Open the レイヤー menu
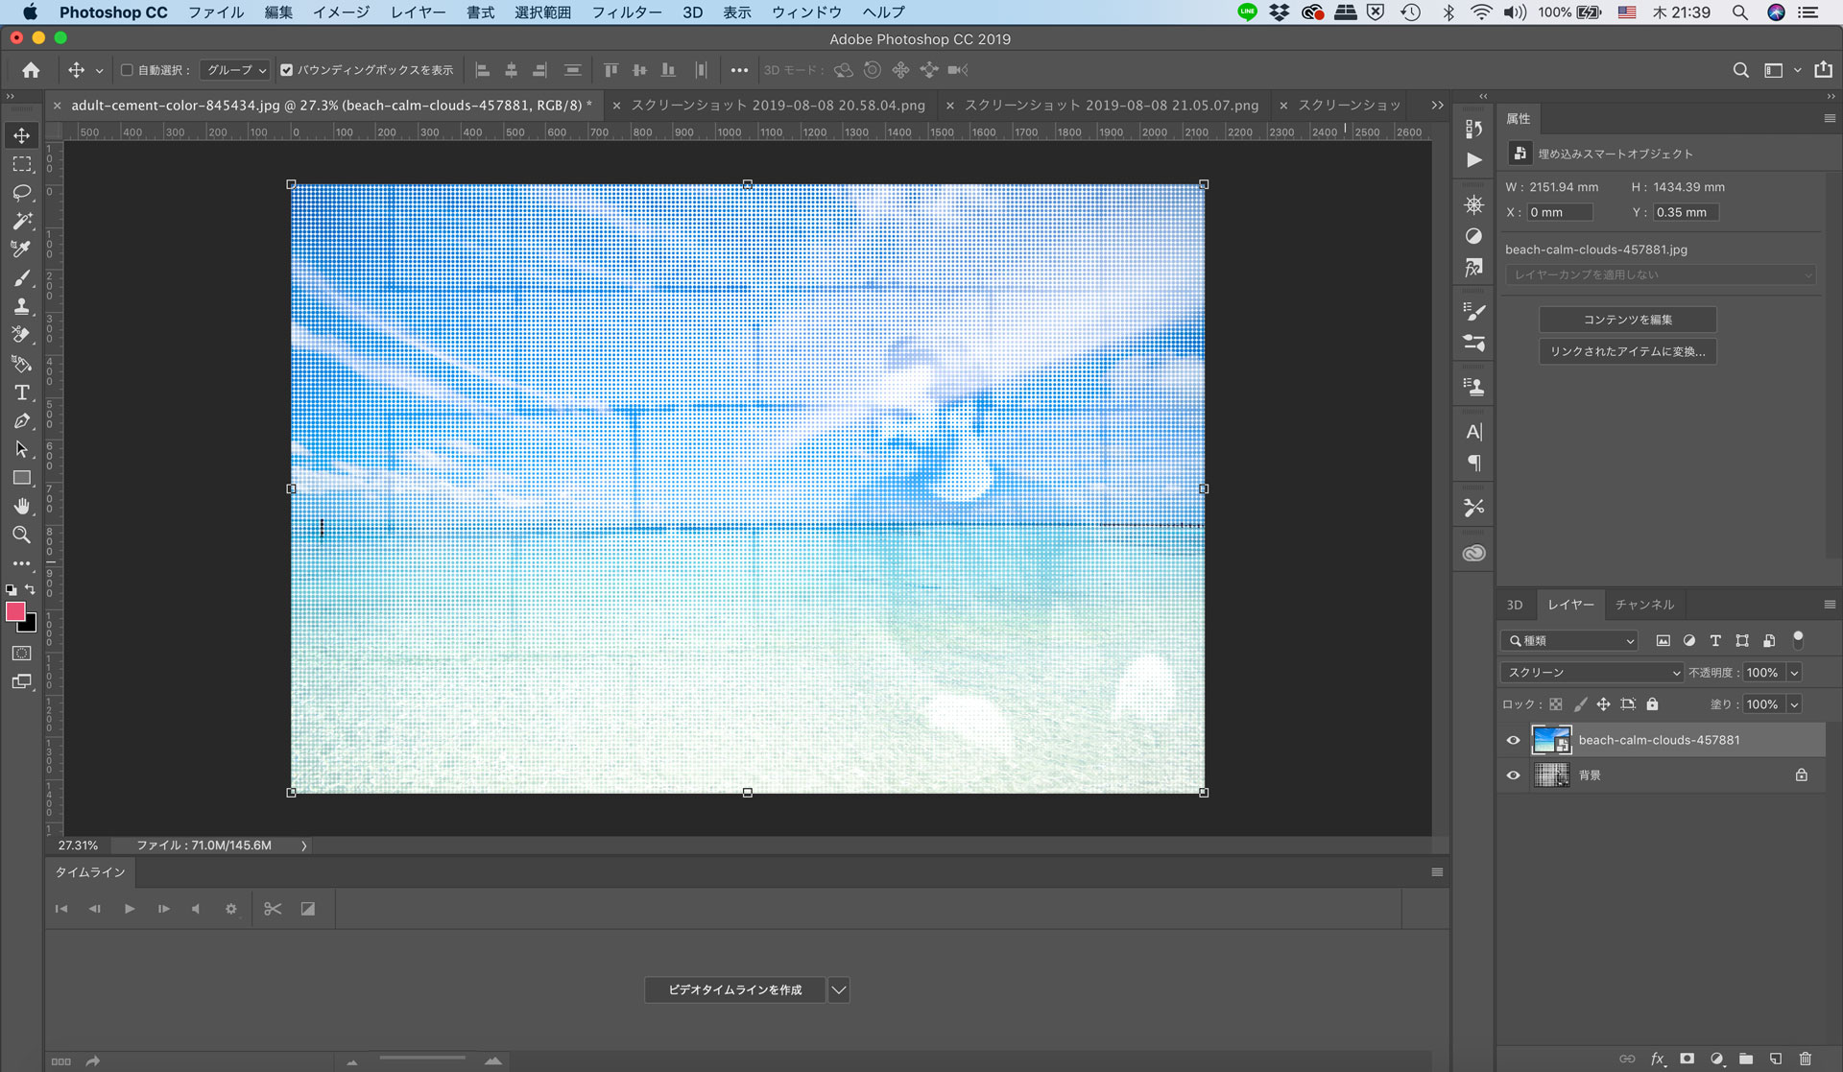The width and height of the screenshot is (1843, 1072). click(419, 12)
